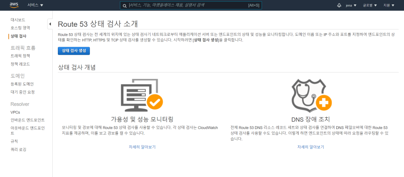Open 트래픽 정책 in sidebar

point(20,56)
